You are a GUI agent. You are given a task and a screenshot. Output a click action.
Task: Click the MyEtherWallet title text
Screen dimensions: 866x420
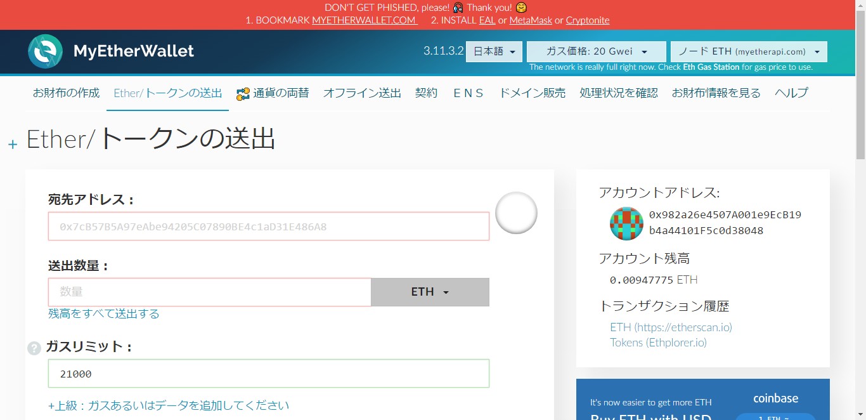tap(134, 51)
